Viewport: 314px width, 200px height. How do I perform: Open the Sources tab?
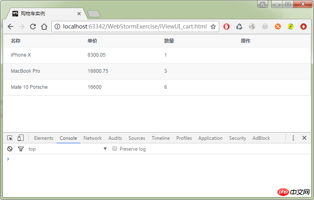pos(137,138)
